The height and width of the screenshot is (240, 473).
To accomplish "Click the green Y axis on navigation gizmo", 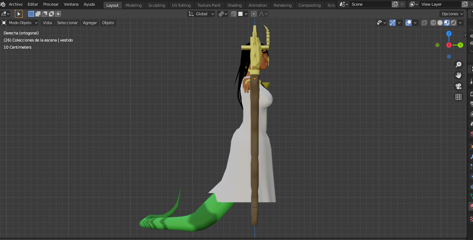I will tap(460, 45).
